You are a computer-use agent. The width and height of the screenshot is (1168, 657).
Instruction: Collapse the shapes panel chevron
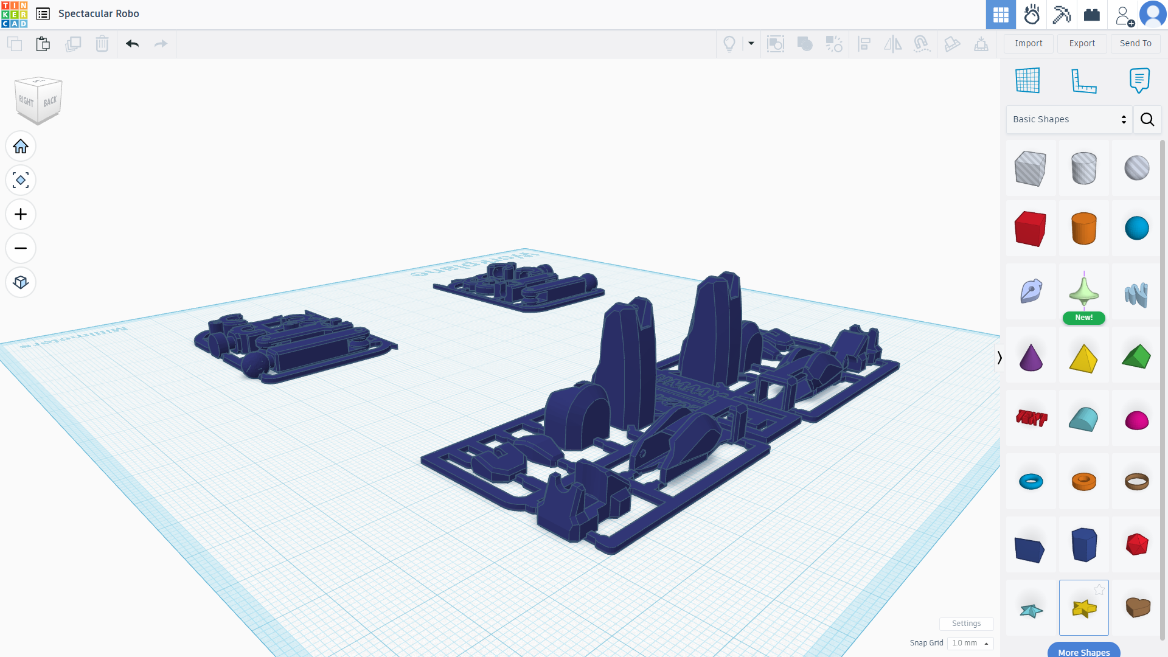point(999,358)
